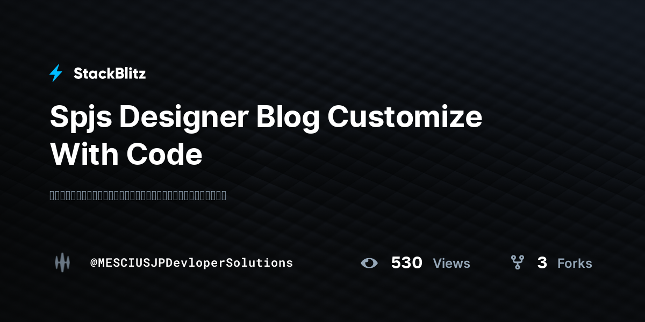Click the word Solutions in the username
Image resolution: width=645 pixels, height=322 pixels.
click(x=259, y=263)
